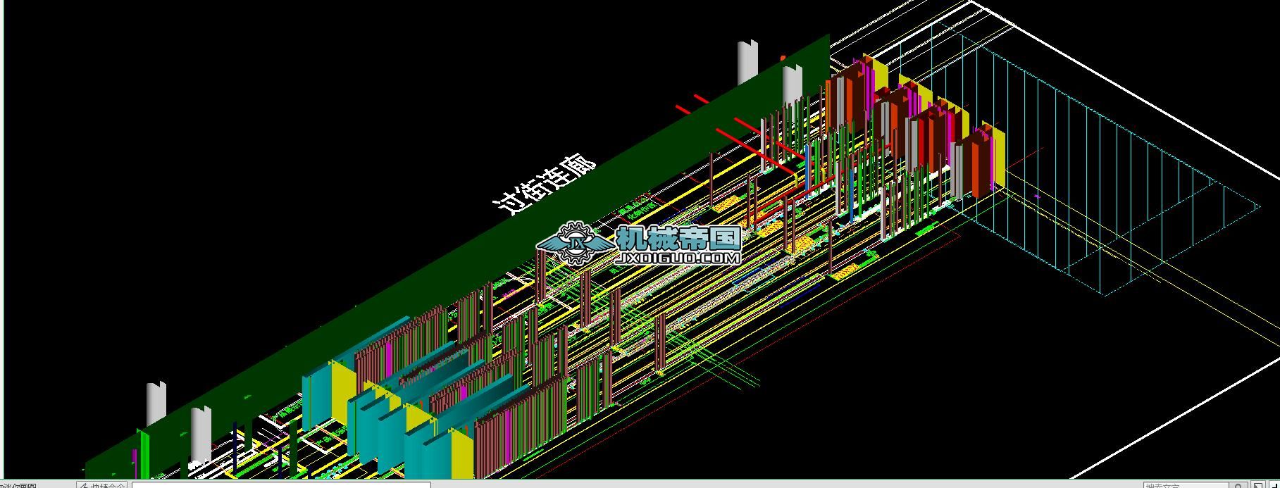Click the 搜索文字 search text field
The width and height of the screenshot is (1280, 488).
[x=1185, y=485]
